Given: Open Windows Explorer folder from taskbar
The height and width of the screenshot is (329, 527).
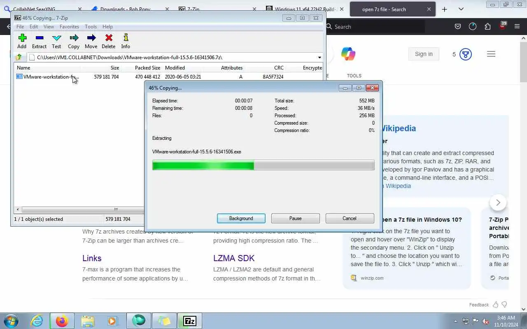Looking at the screenshot, I should tap(88, 321).
